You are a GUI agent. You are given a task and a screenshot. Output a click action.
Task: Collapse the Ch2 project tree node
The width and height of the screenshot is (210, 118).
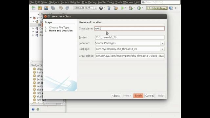point(31,18)
